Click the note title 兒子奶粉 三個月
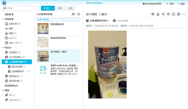This screenshot has height=109, width=188. (96, 14)
